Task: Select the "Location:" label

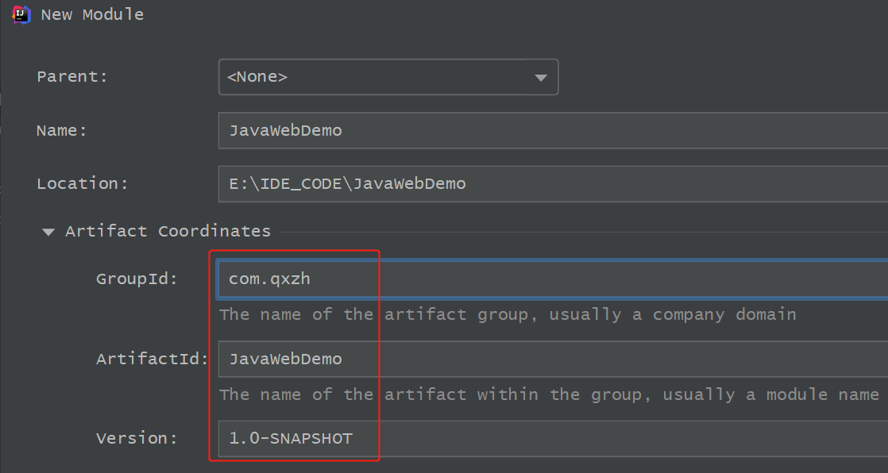Action: click(83, 183)
